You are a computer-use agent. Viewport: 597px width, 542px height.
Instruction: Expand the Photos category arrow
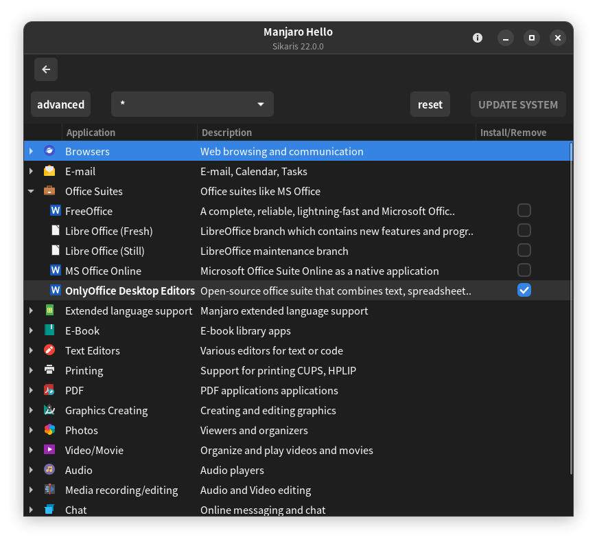click(x=31, y=429)
